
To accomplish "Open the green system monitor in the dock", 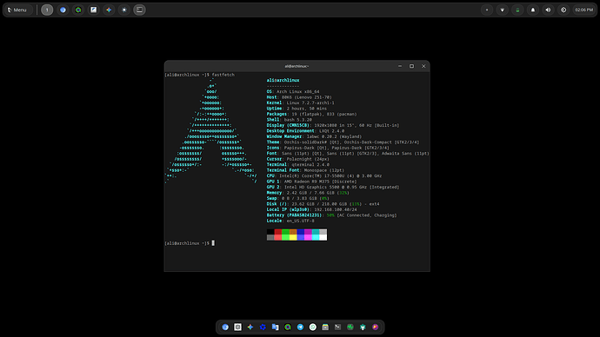I will (x=350, y=327).
